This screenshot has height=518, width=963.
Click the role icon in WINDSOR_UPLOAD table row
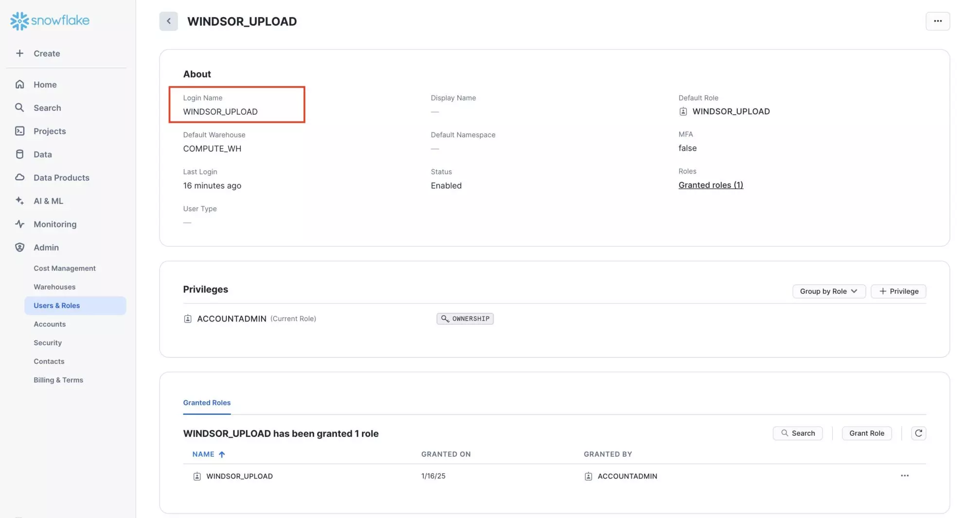[x=197, y=476]
